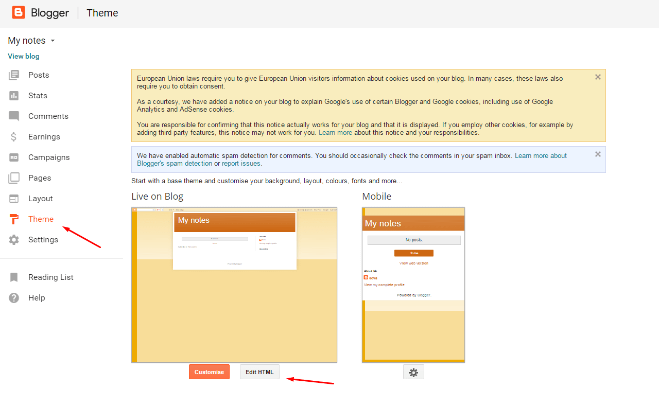Click Learn more about Blogger's spam detection

point(352,160)
